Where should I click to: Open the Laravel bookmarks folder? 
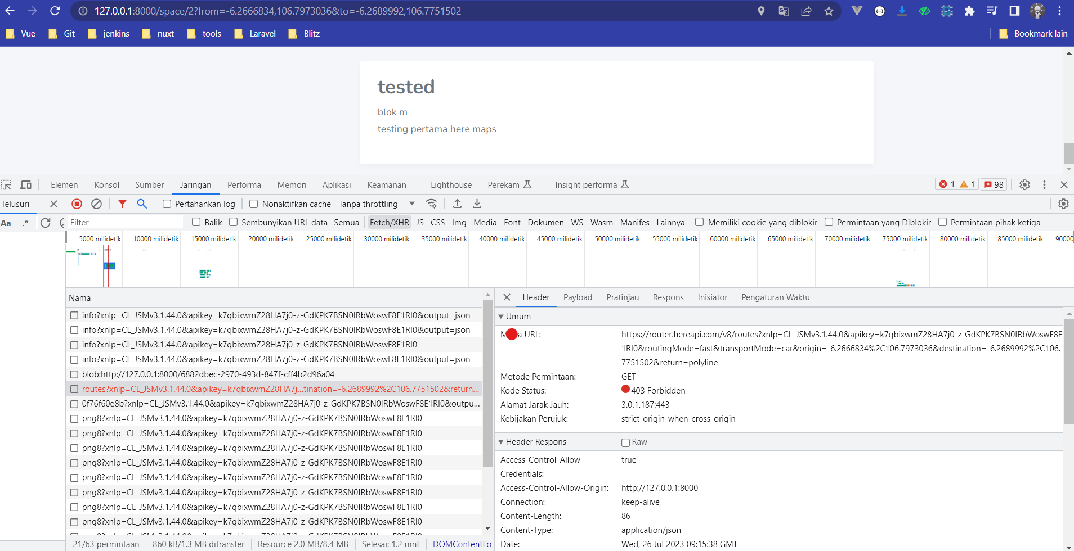pyautogui.click(x=255, y=34)
